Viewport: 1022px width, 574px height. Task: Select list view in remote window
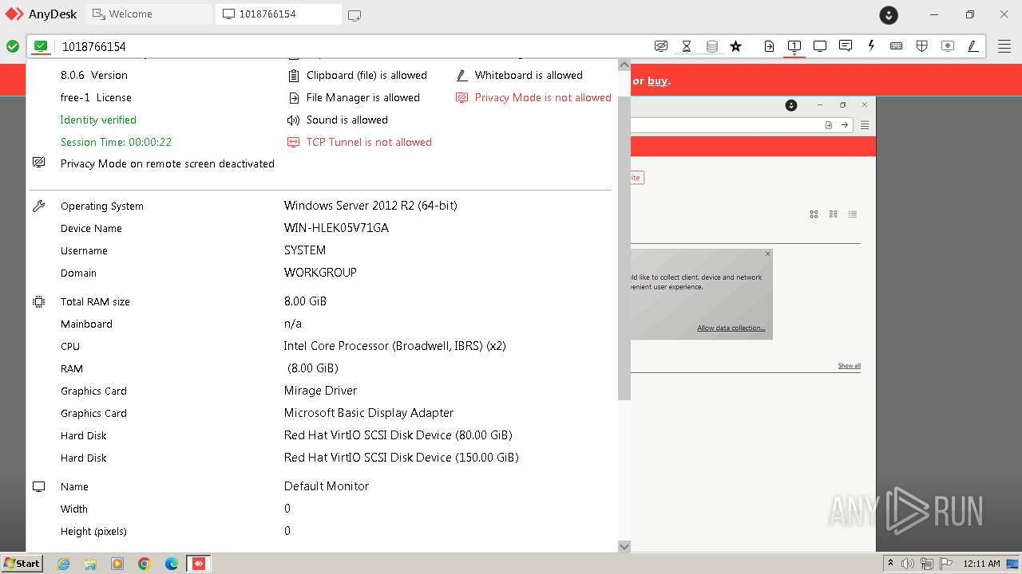pos(853,214)
